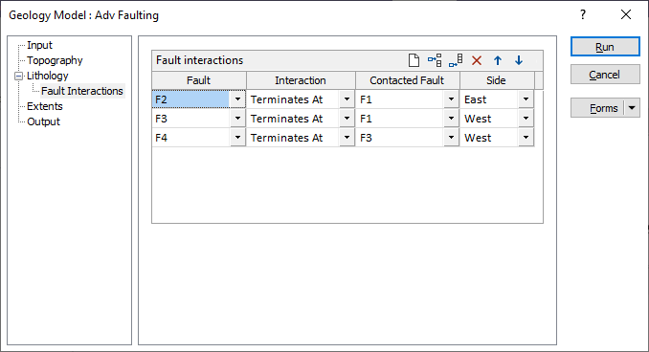Image resolution: width=649 pixels, height=352 pixels.
Task: Open the F2 Fault dropdown
Action: click(237, 99)
